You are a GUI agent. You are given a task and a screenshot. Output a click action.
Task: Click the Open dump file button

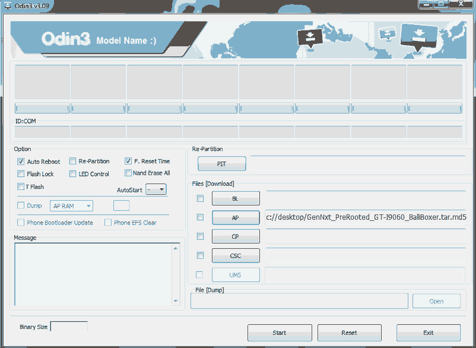pos(437,301)
